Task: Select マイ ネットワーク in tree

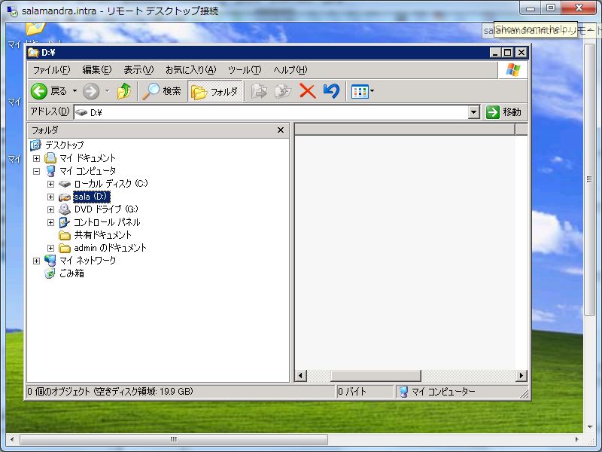Action: click(x=87, y=261)
